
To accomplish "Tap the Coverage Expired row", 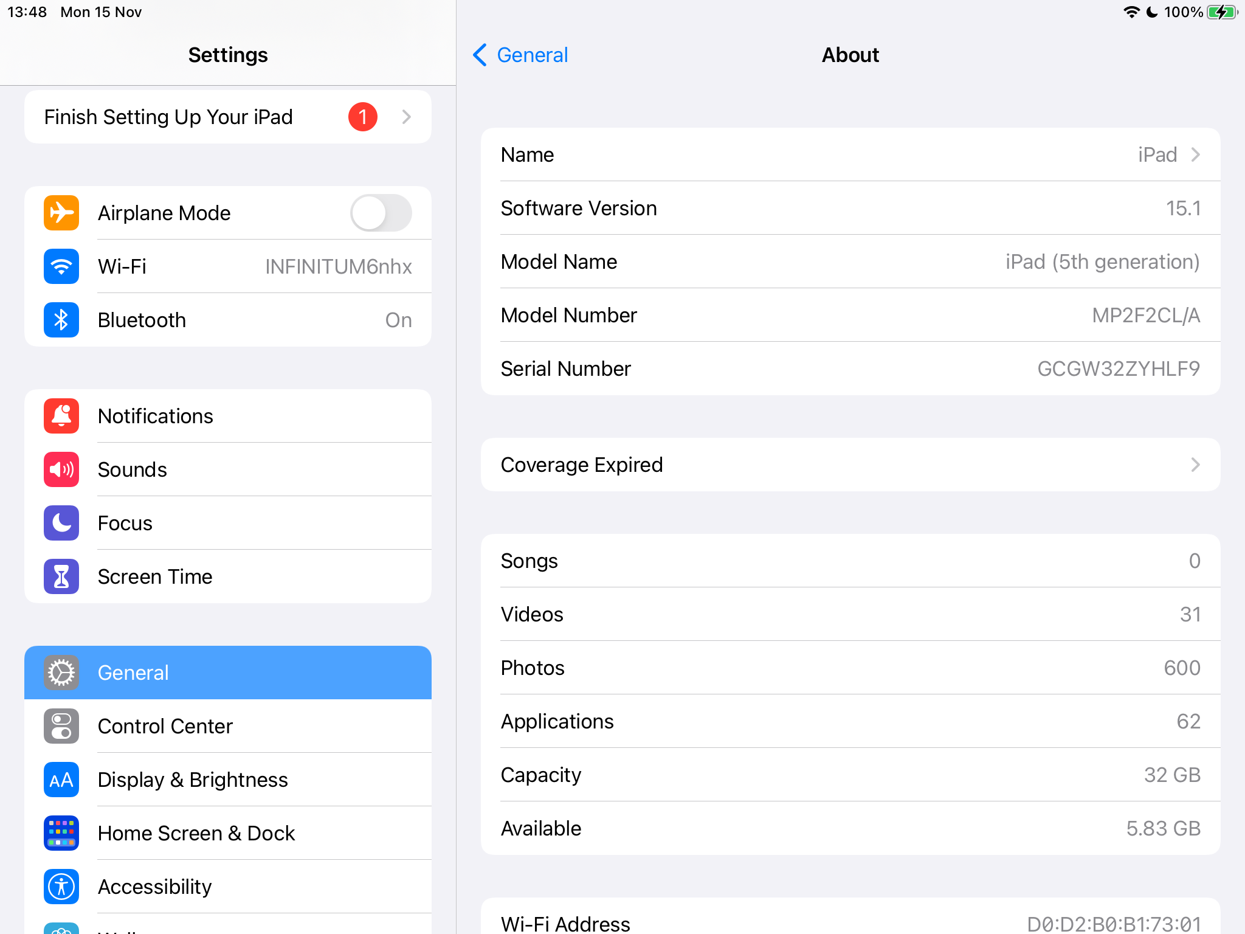I will pyautogui.click(x=850, y=465).
